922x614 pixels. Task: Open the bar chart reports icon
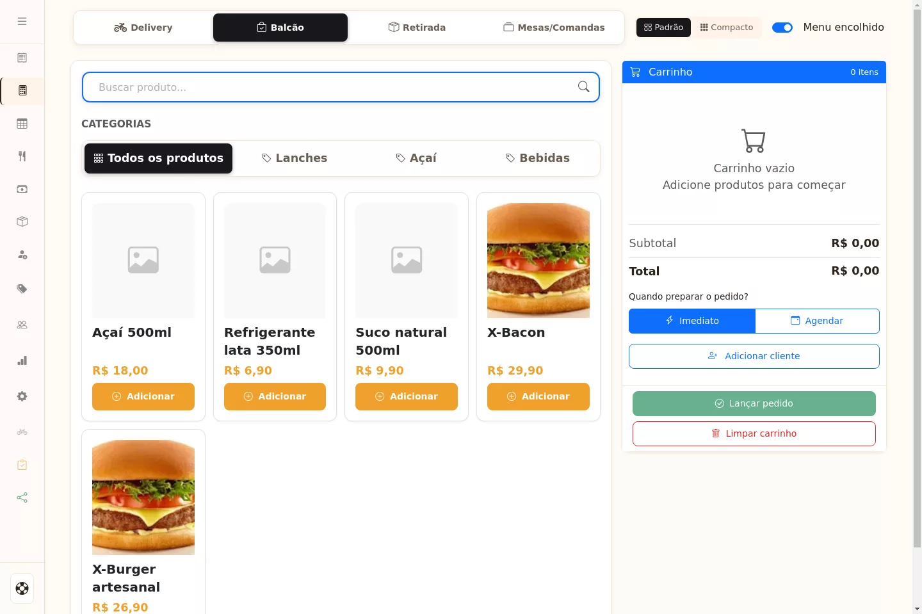point(22,360)
